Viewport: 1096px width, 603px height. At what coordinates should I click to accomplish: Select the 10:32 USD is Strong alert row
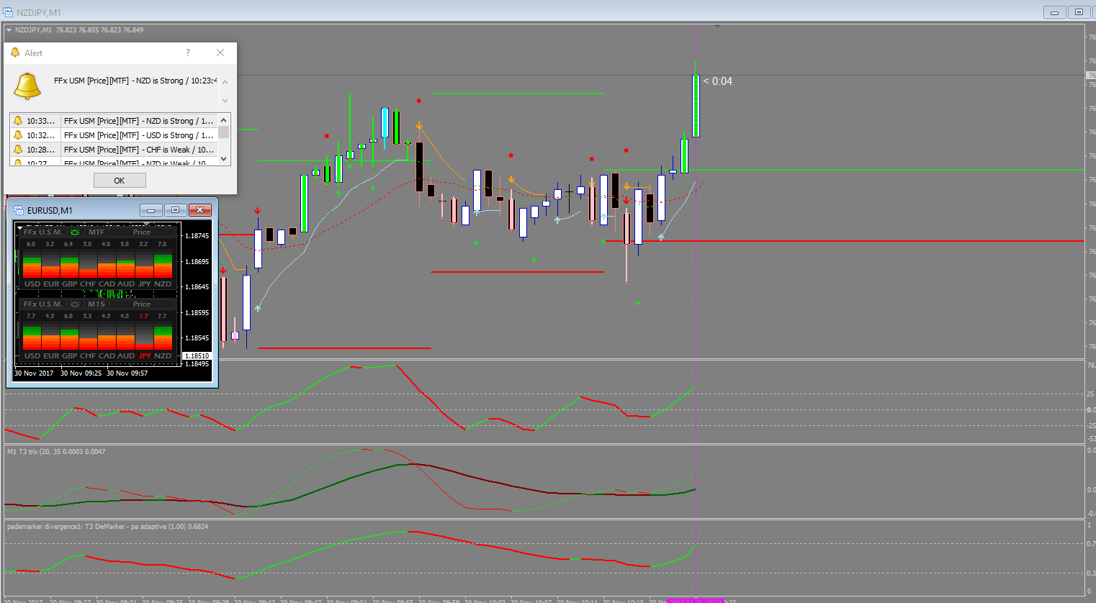pos(114,135)
